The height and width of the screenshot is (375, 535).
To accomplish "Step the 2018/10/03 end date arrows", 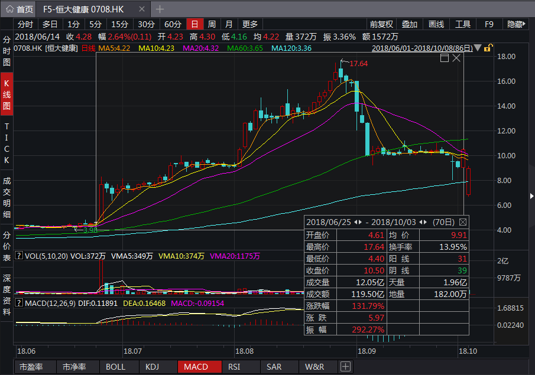I will click(x=422, y=223).
